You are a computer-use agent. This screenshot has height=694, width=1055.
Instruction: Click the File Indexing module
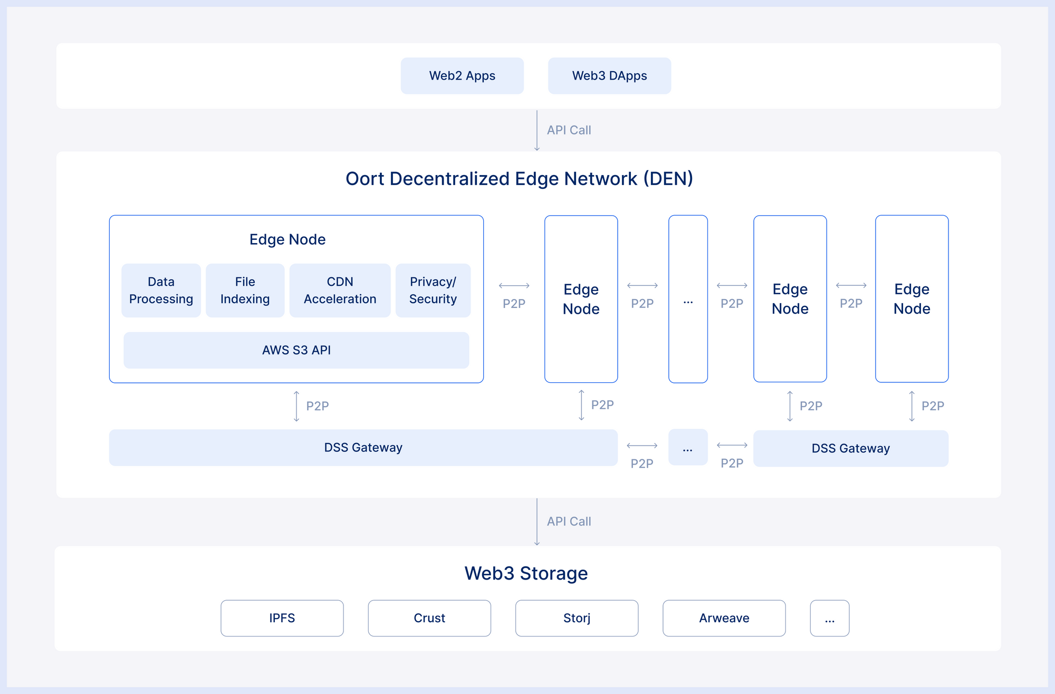245,290
